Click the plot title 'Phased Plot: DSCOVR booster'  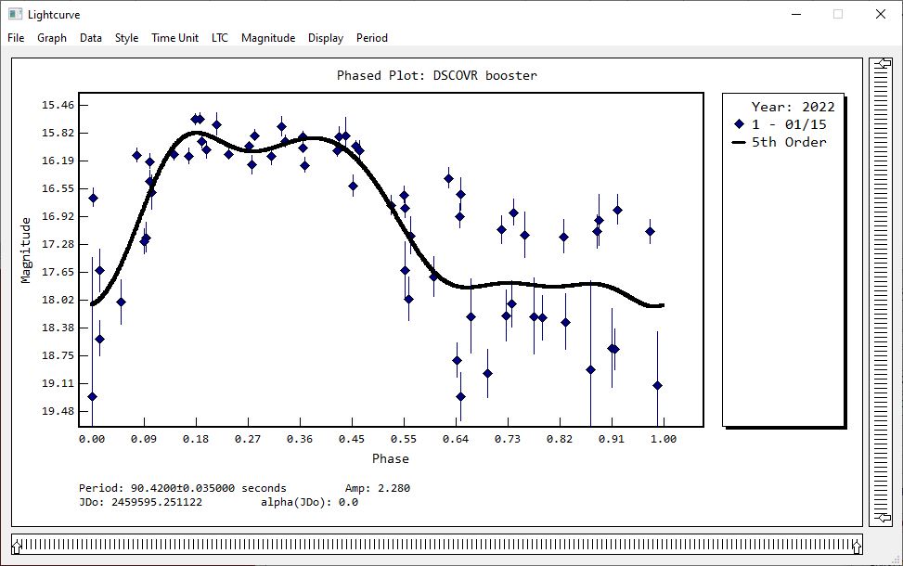pyautogui.click(x=436, y=75)
